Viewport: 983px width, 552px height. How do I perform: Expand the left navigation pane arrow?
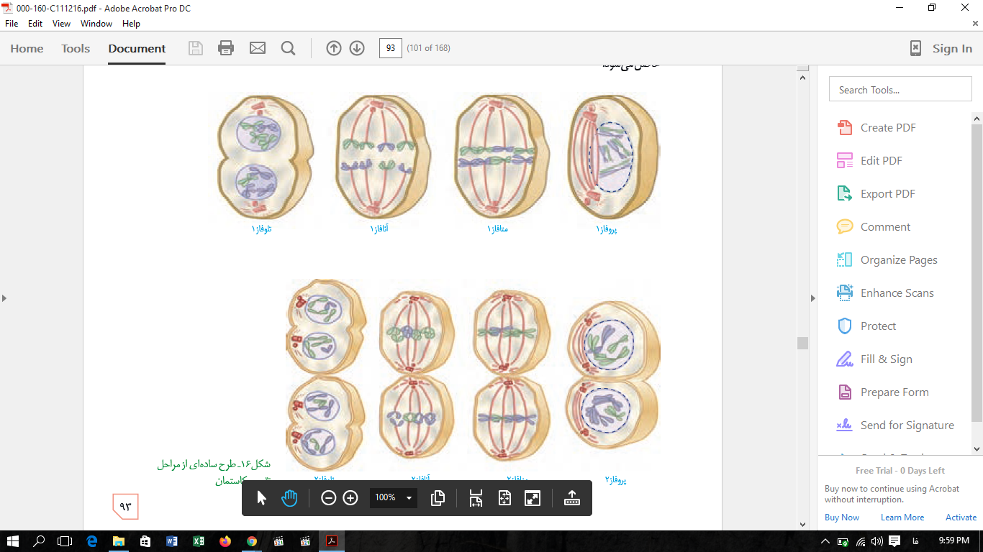4,298
